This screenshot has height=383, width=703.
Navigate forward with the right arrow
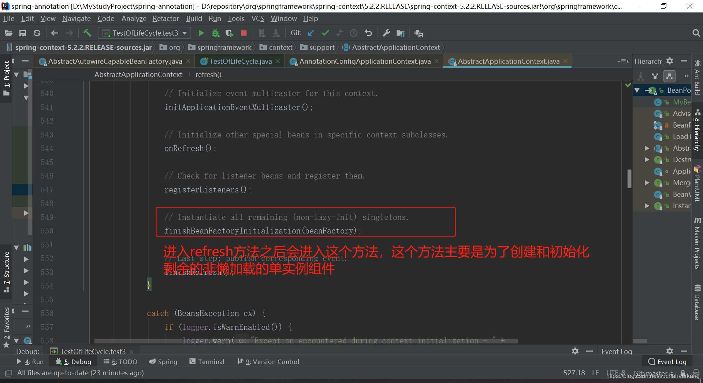point(69,33)
